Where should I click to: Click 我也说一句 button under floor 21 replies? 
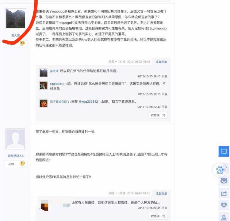(x=158, y=115)
